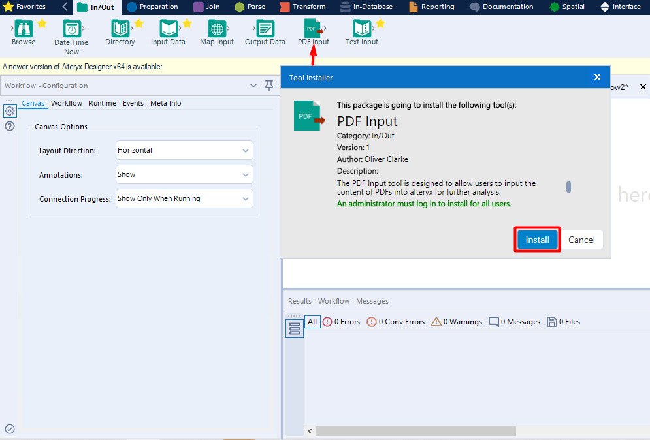Image resolution: width=650 pixels, height=440 pixels.
Task: Filter results by 0 Errors
Action: tap(341, 321)
